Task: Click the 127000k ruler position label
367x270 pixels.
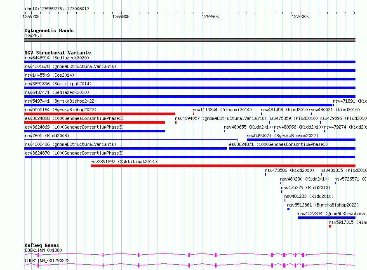Action: pyautogui.click(x=300, y=16)
